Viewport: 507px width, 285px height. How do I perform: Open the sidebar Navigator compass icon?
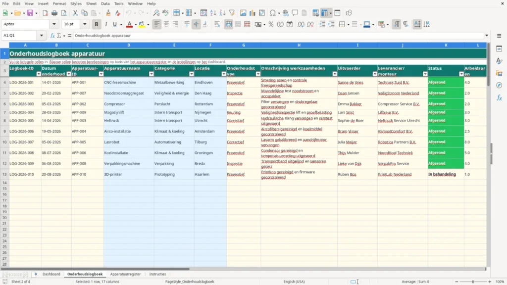coord(499,85)
